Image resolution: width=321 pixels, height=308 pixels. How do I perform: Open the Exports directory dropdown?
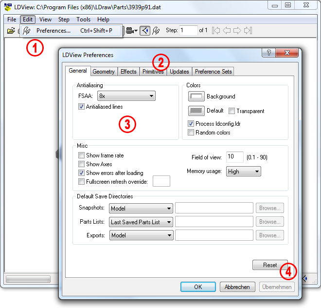[141, 235]
